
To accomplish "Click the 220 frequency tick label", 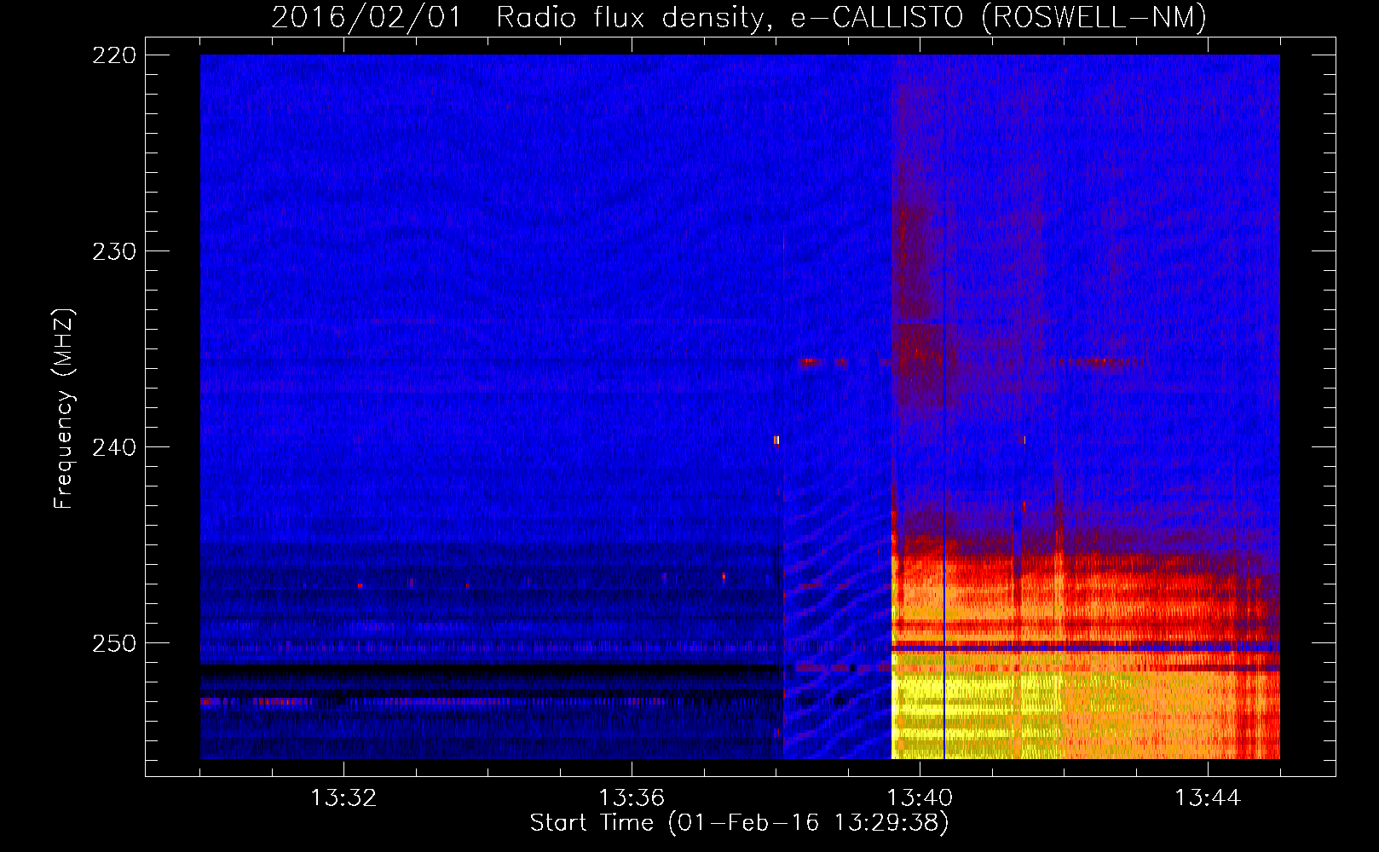I will [x=114, y=55].
